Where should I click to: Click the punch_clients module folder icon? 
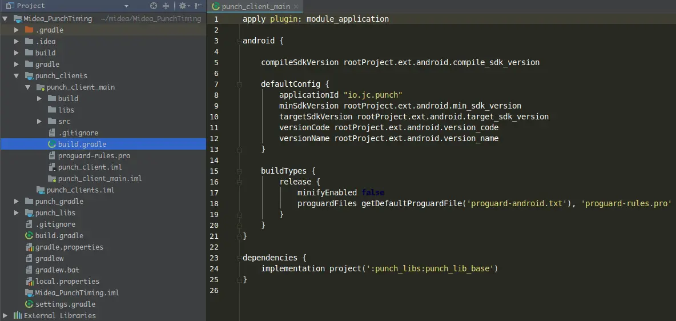29,75
